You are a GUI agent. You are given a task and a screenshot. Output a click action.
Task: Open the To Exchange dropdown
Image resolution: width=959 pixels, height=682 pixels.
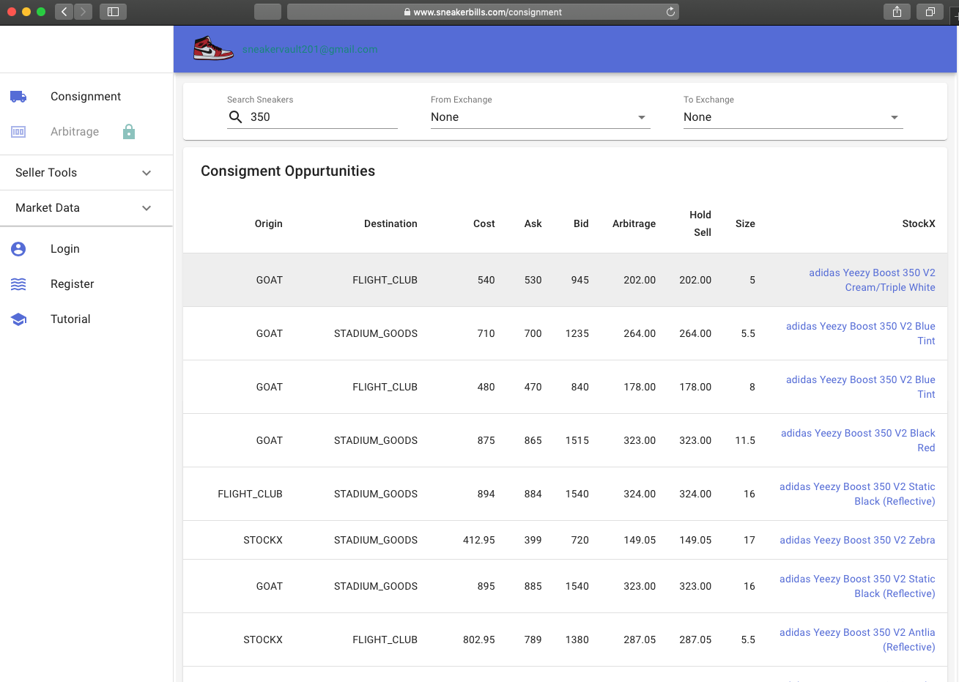click(793, 117)
